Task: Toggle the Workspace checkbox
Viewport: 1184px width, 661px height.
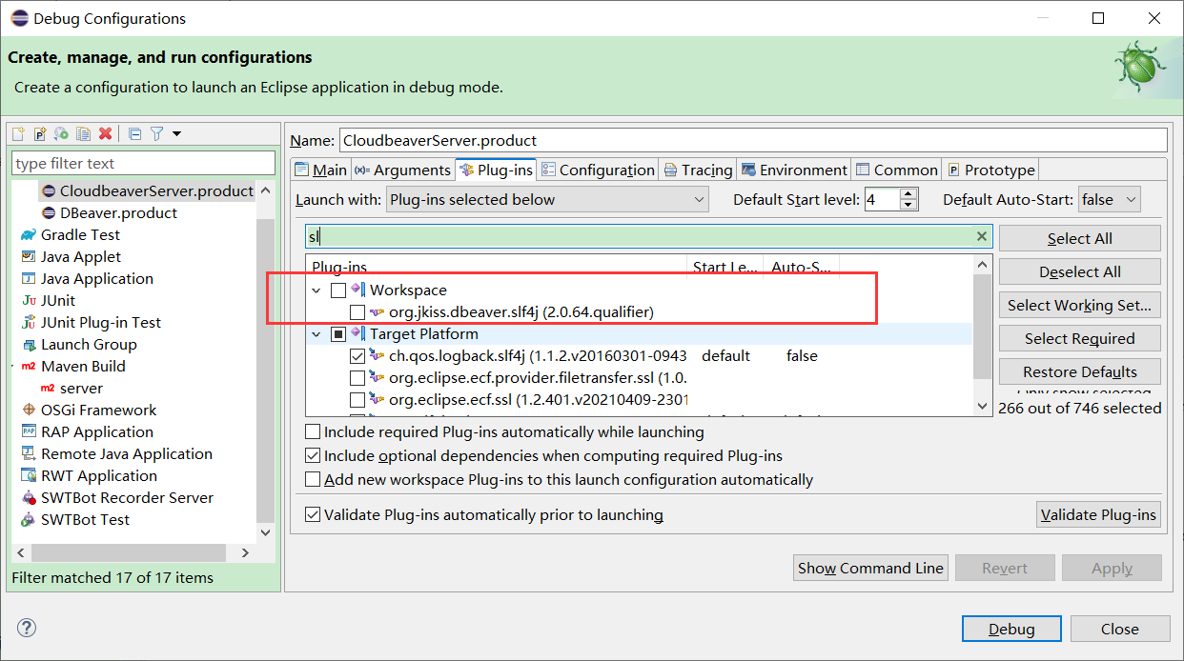Action: coord(338,290)
